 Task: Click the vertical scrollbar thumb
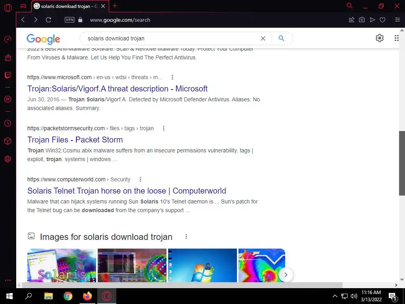402,163
